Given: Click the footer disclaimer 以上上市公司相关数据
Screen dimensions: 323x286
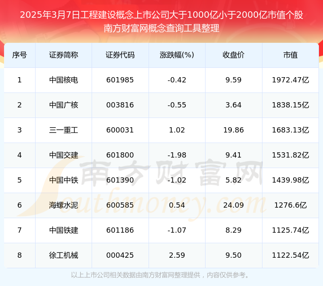Looking at the screenshot, I should pyautogui.click(x=160, y=275).
